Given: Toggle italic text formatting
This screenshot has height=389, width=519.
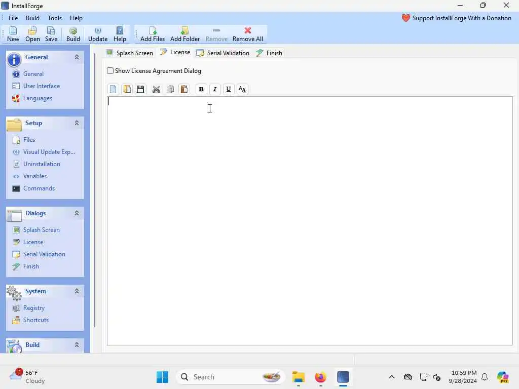Looking at the screenshot, I should (x=215, y=89).
